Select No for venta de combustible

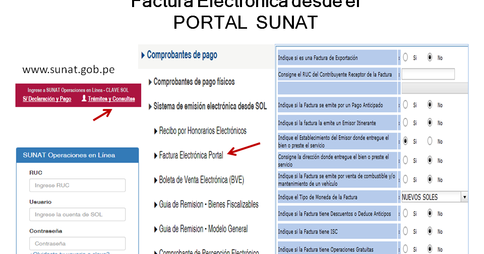click(430, 179)
